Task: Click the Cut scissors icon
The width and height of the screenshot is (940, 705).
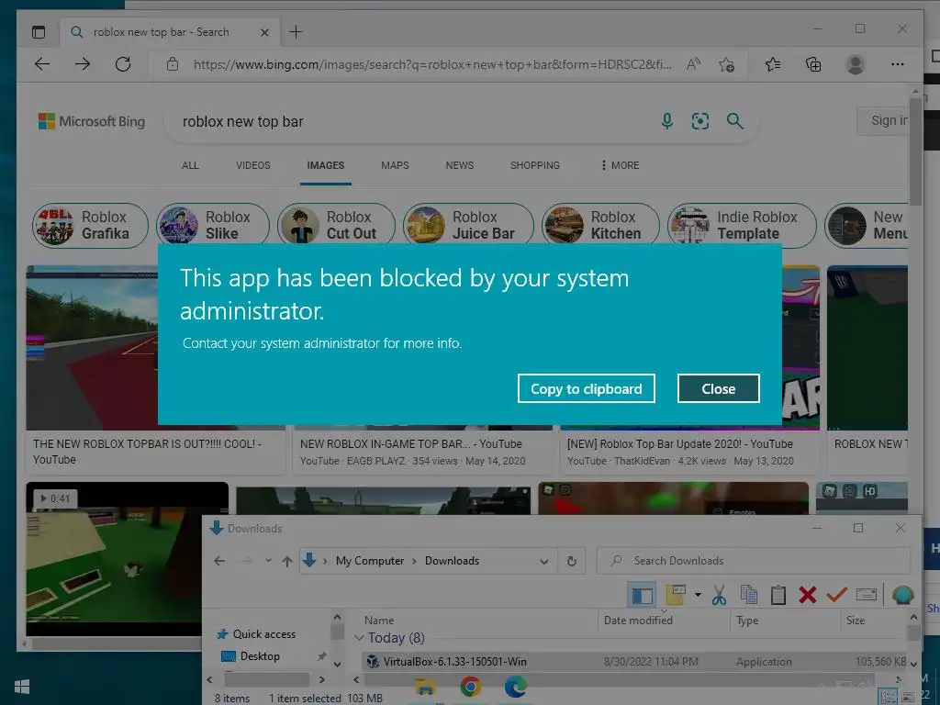Action: (x=719, y=595)
